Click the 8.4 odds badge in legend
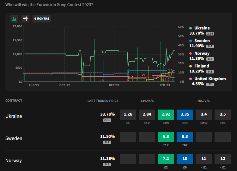Image resolution: width=237 pixels, height=171 pixels. pyautogui.click(x=210, y=46)
